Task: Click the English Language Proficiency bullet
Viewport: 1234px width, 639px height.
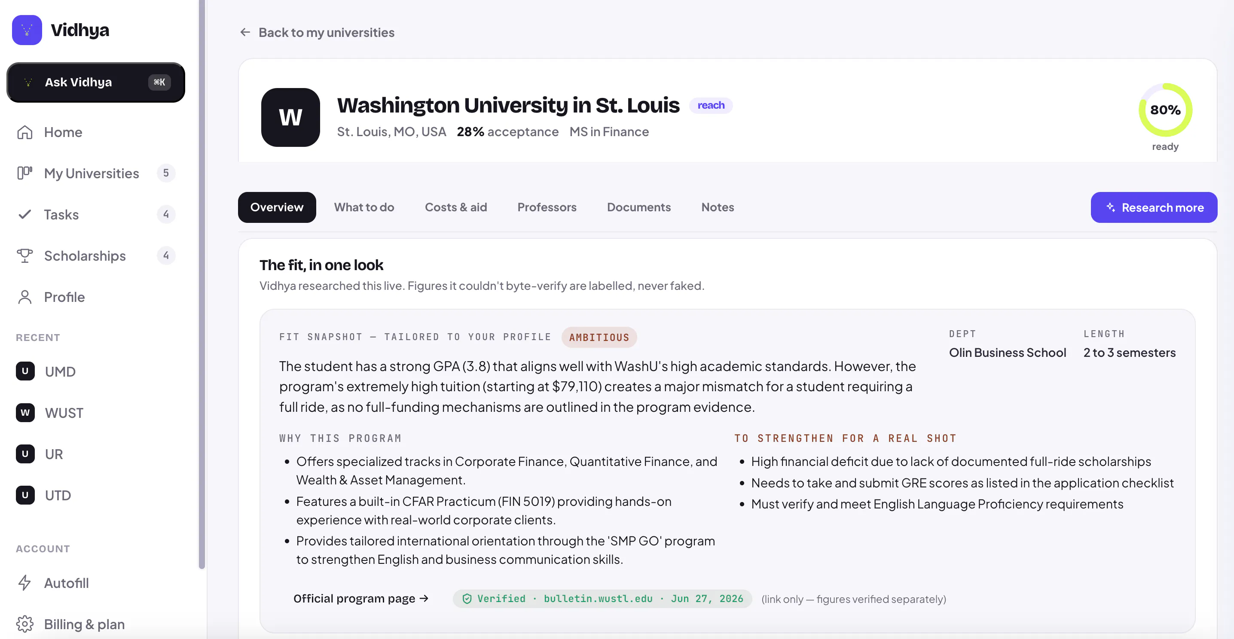Action: [937, 504]
